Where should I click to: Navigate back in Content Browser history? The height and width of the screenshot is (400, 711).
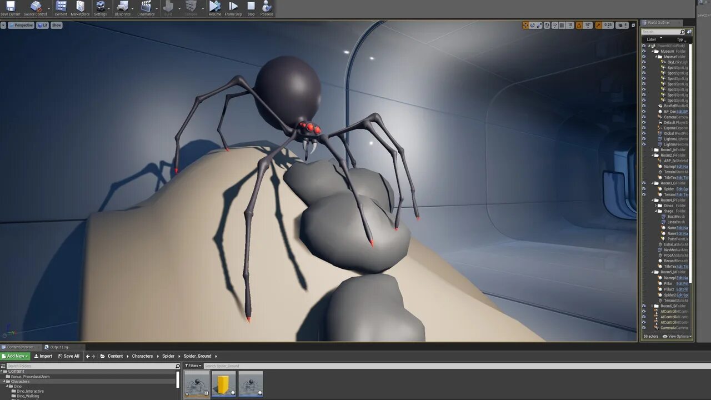(87, 356)
